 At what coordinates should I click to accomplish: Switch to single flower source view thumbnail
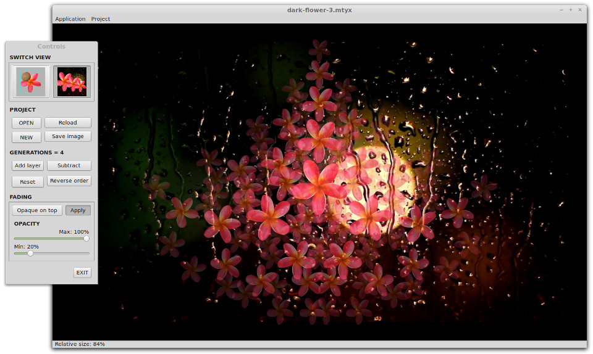pos(31,81)
